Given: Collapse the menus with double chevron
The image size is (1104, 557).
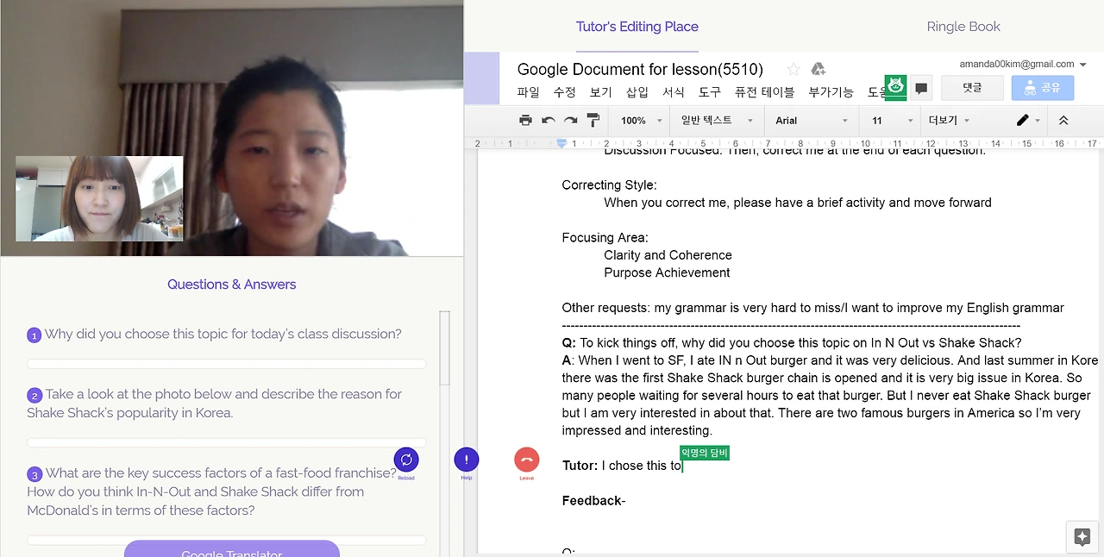Looking at the screenshot, I should (1063, 121).
